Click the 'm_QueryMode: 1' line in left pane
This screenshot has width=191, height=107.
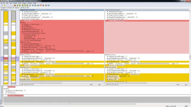click(29, 28)
